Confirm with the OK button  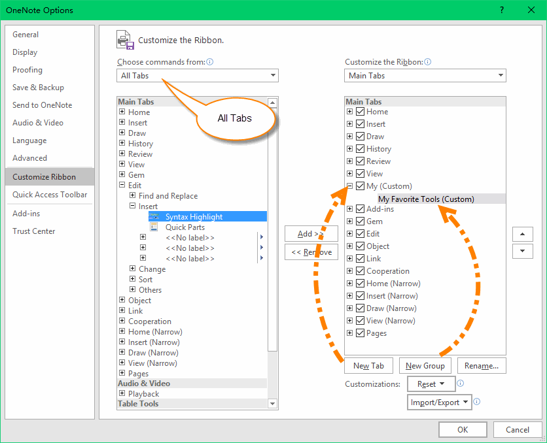click(463, 429)
